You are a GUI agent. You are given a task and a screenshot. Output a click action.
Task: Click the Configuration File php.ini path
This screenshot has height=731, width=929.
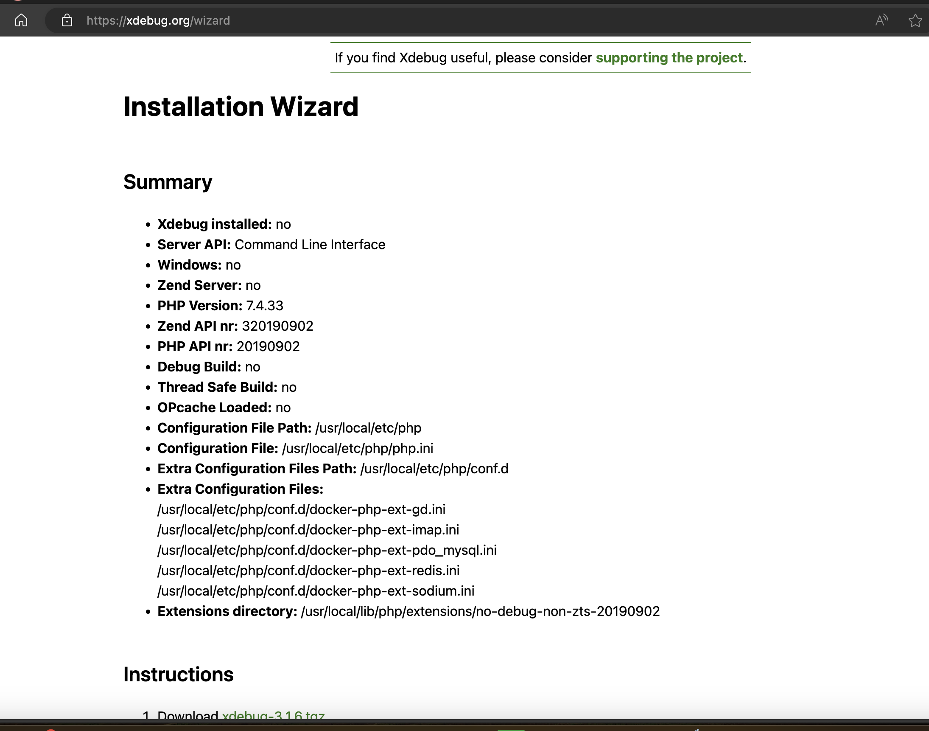357,448
